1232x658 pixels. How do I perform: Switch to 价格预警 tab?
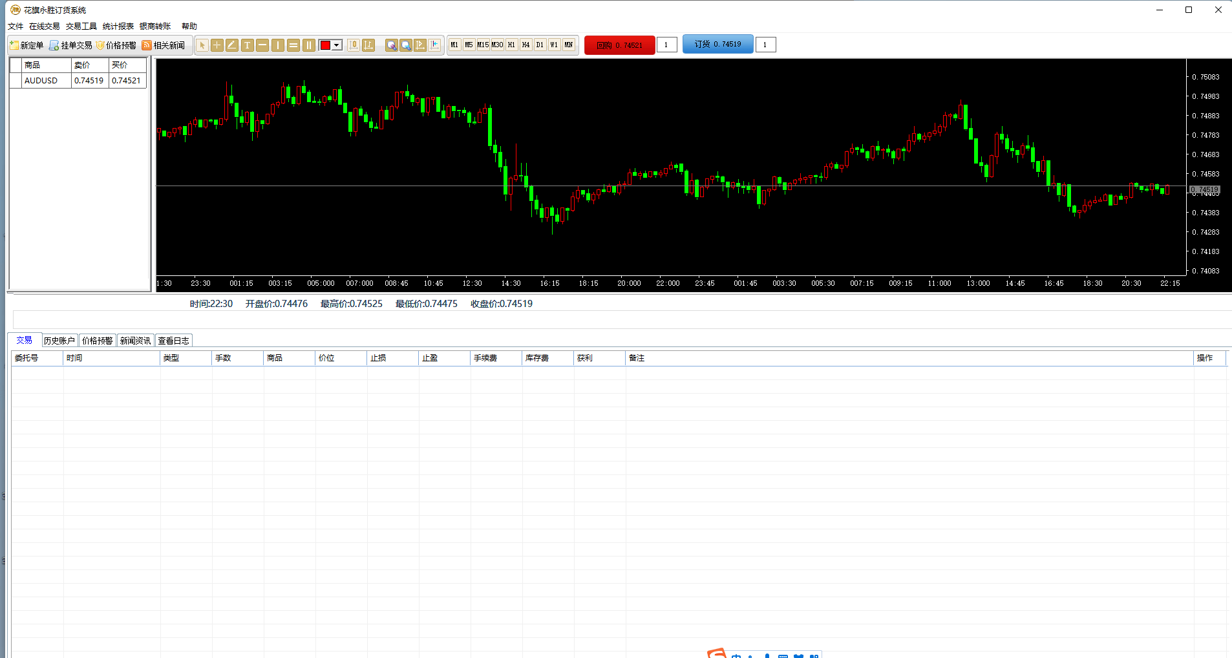98,341
